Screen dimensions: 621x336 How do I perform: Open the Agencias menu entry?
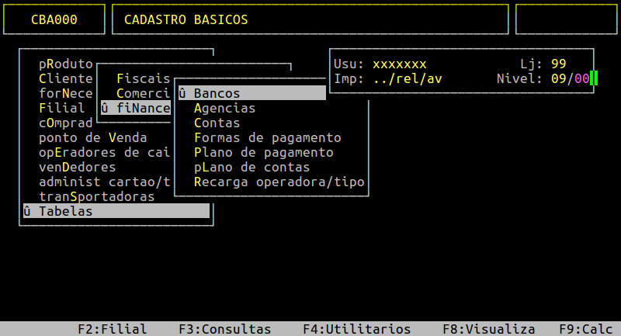click(x=224, y=108)
